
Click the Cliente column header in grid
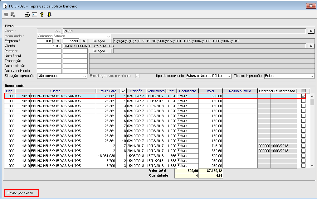pyautogui.click(x=56, y=91)
